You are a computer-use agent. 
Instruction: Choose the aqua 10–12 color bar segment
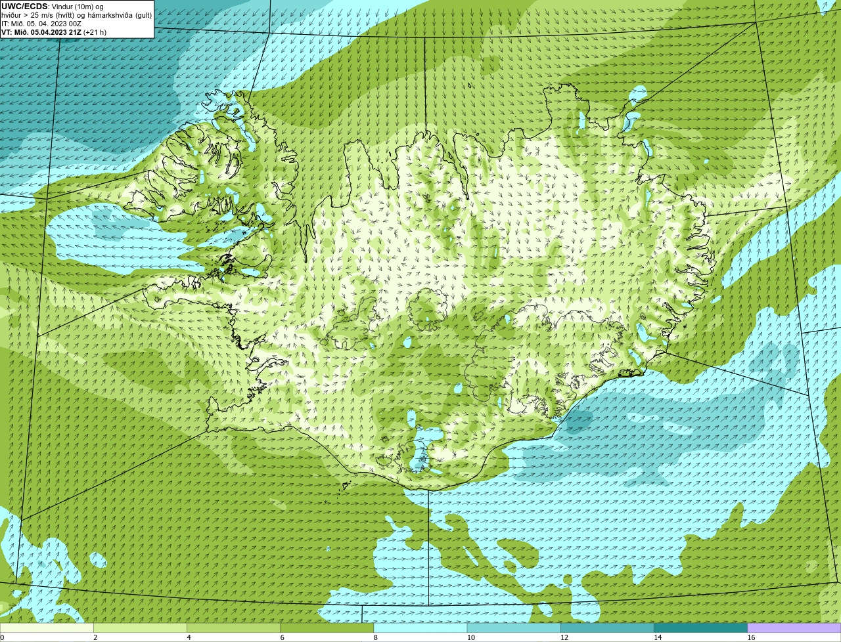514,628
